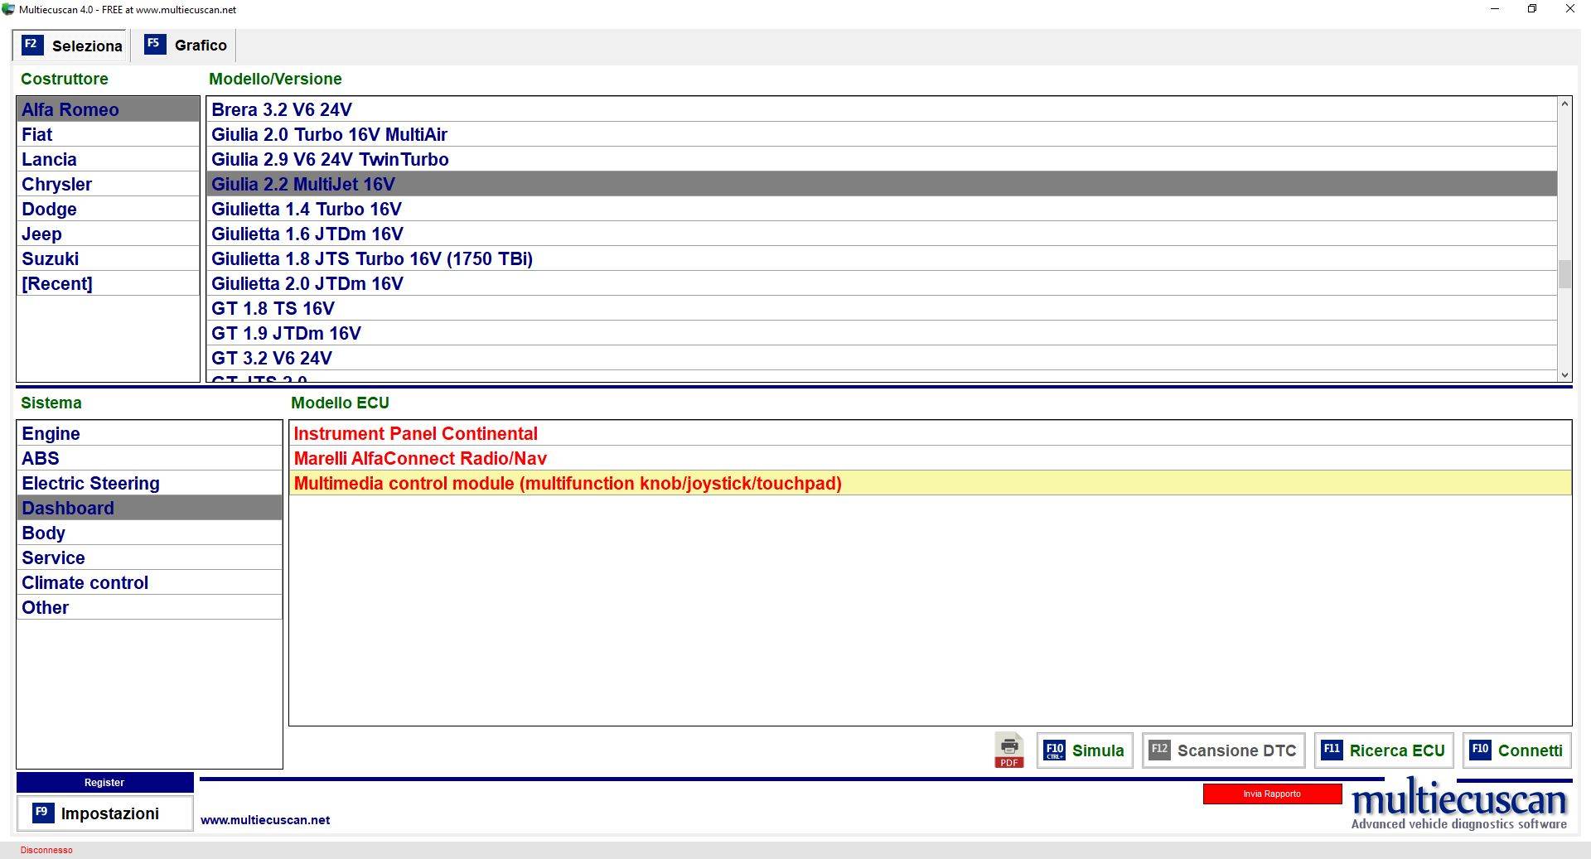Close the Multiecuscan window
This screenshot has height=859, width=1591.
tap(1569, 9)
